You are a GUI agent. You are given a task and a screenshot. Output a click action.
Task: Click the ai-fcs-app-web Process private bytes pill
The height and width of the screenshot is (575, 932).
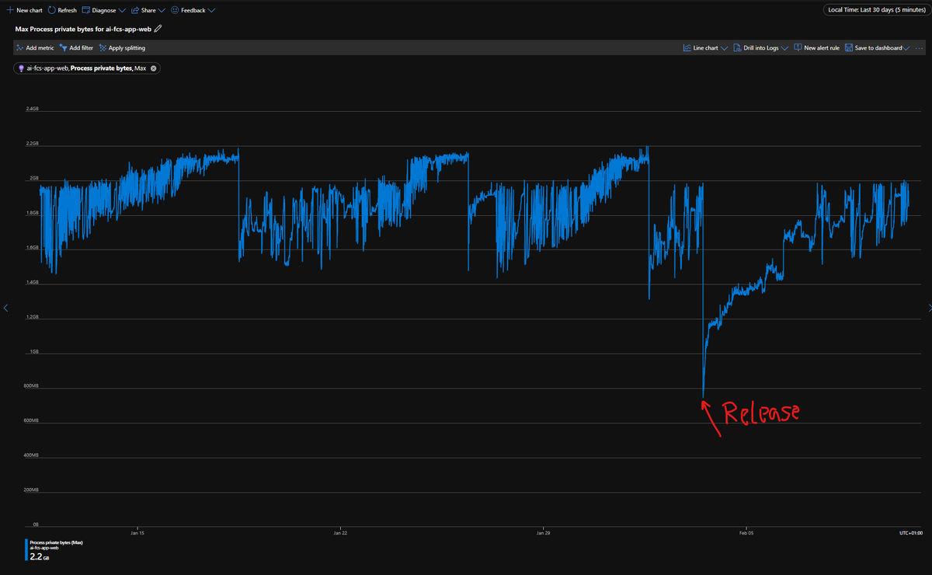pyautogui.click(x=87, y=68)
